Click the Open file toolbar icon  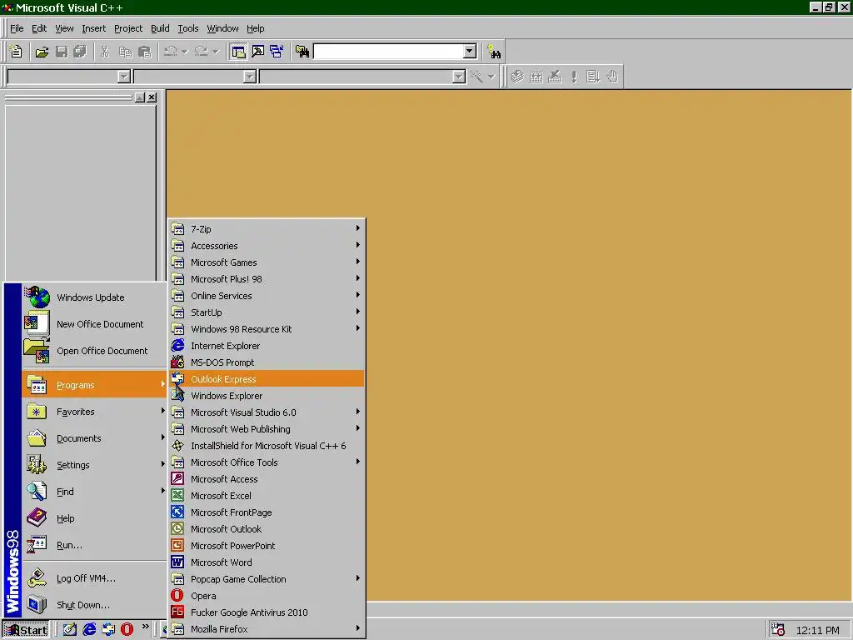pyautogui.click(x=42, y=52)
